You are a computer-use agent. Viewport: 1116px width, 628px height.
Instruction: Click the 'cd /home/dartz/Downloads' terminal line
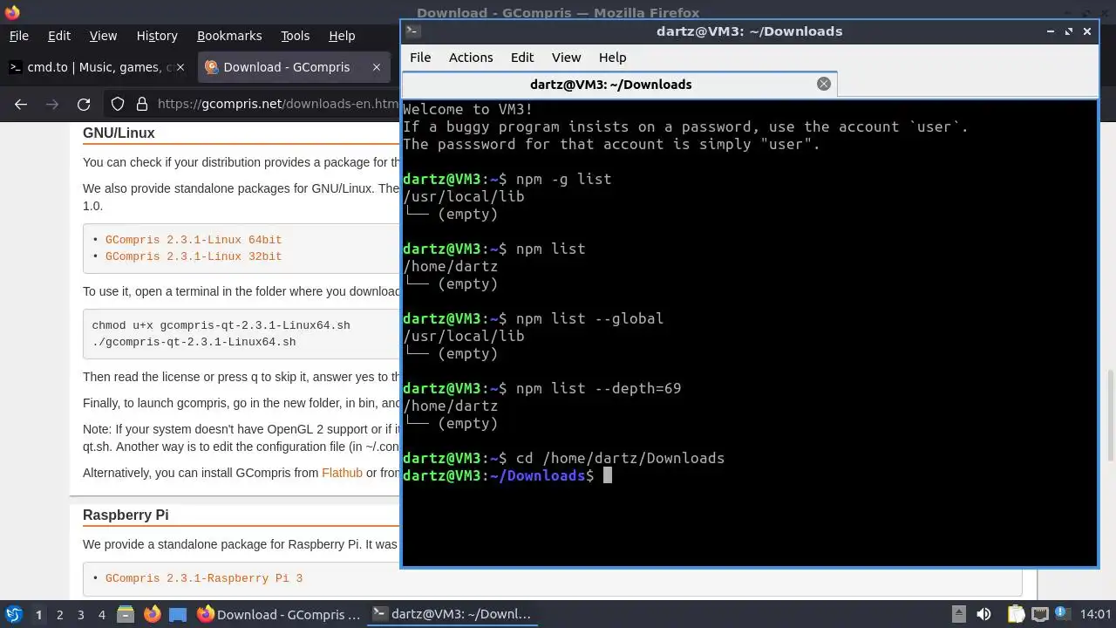564,458
